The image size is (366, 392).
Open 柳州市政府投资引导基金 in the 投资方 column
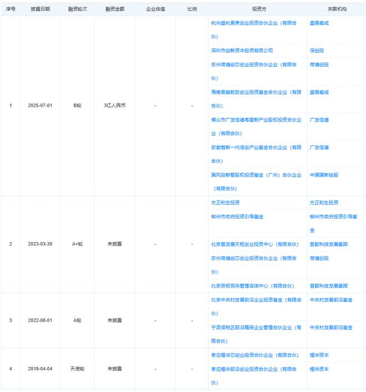(x=237, y=217)
